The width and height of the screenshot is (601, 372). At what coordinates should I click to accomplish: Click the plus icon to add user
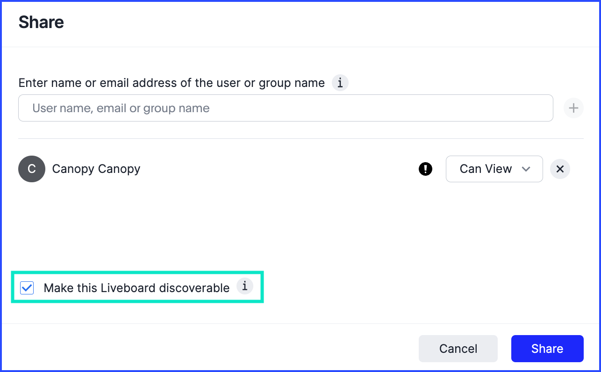(x=573, y=108)
